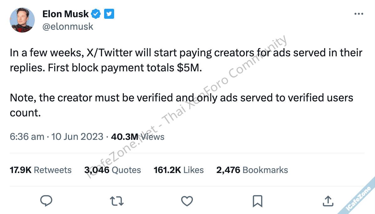Retweet this post using the arrows icon
This screenshot has width=375, height=214.
tap(117, 201)
